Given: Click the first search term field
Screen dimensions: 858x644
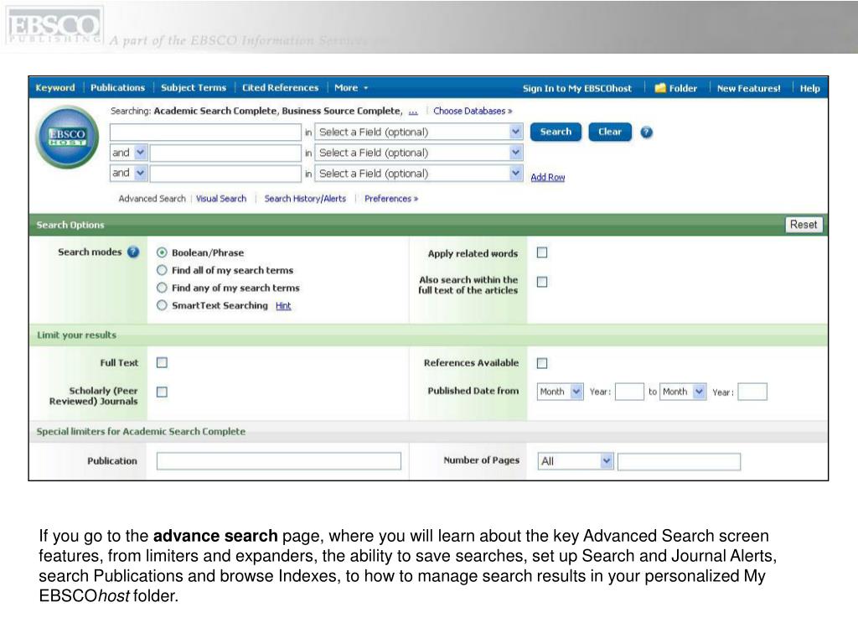Looking at the screenshot, I should pyautogui.click(x=206, y=132).
